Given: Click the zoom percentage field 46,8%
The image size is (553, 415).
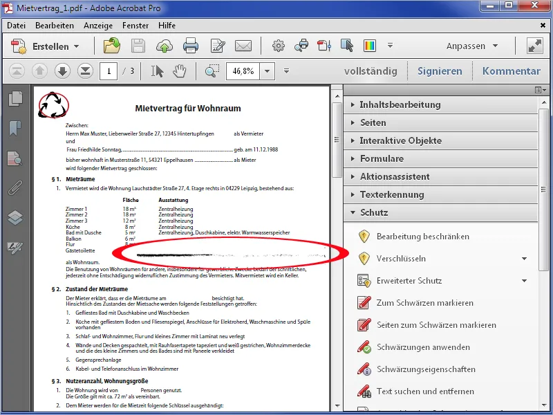Looking at the screenshot, I should click(x=243, y=71).
